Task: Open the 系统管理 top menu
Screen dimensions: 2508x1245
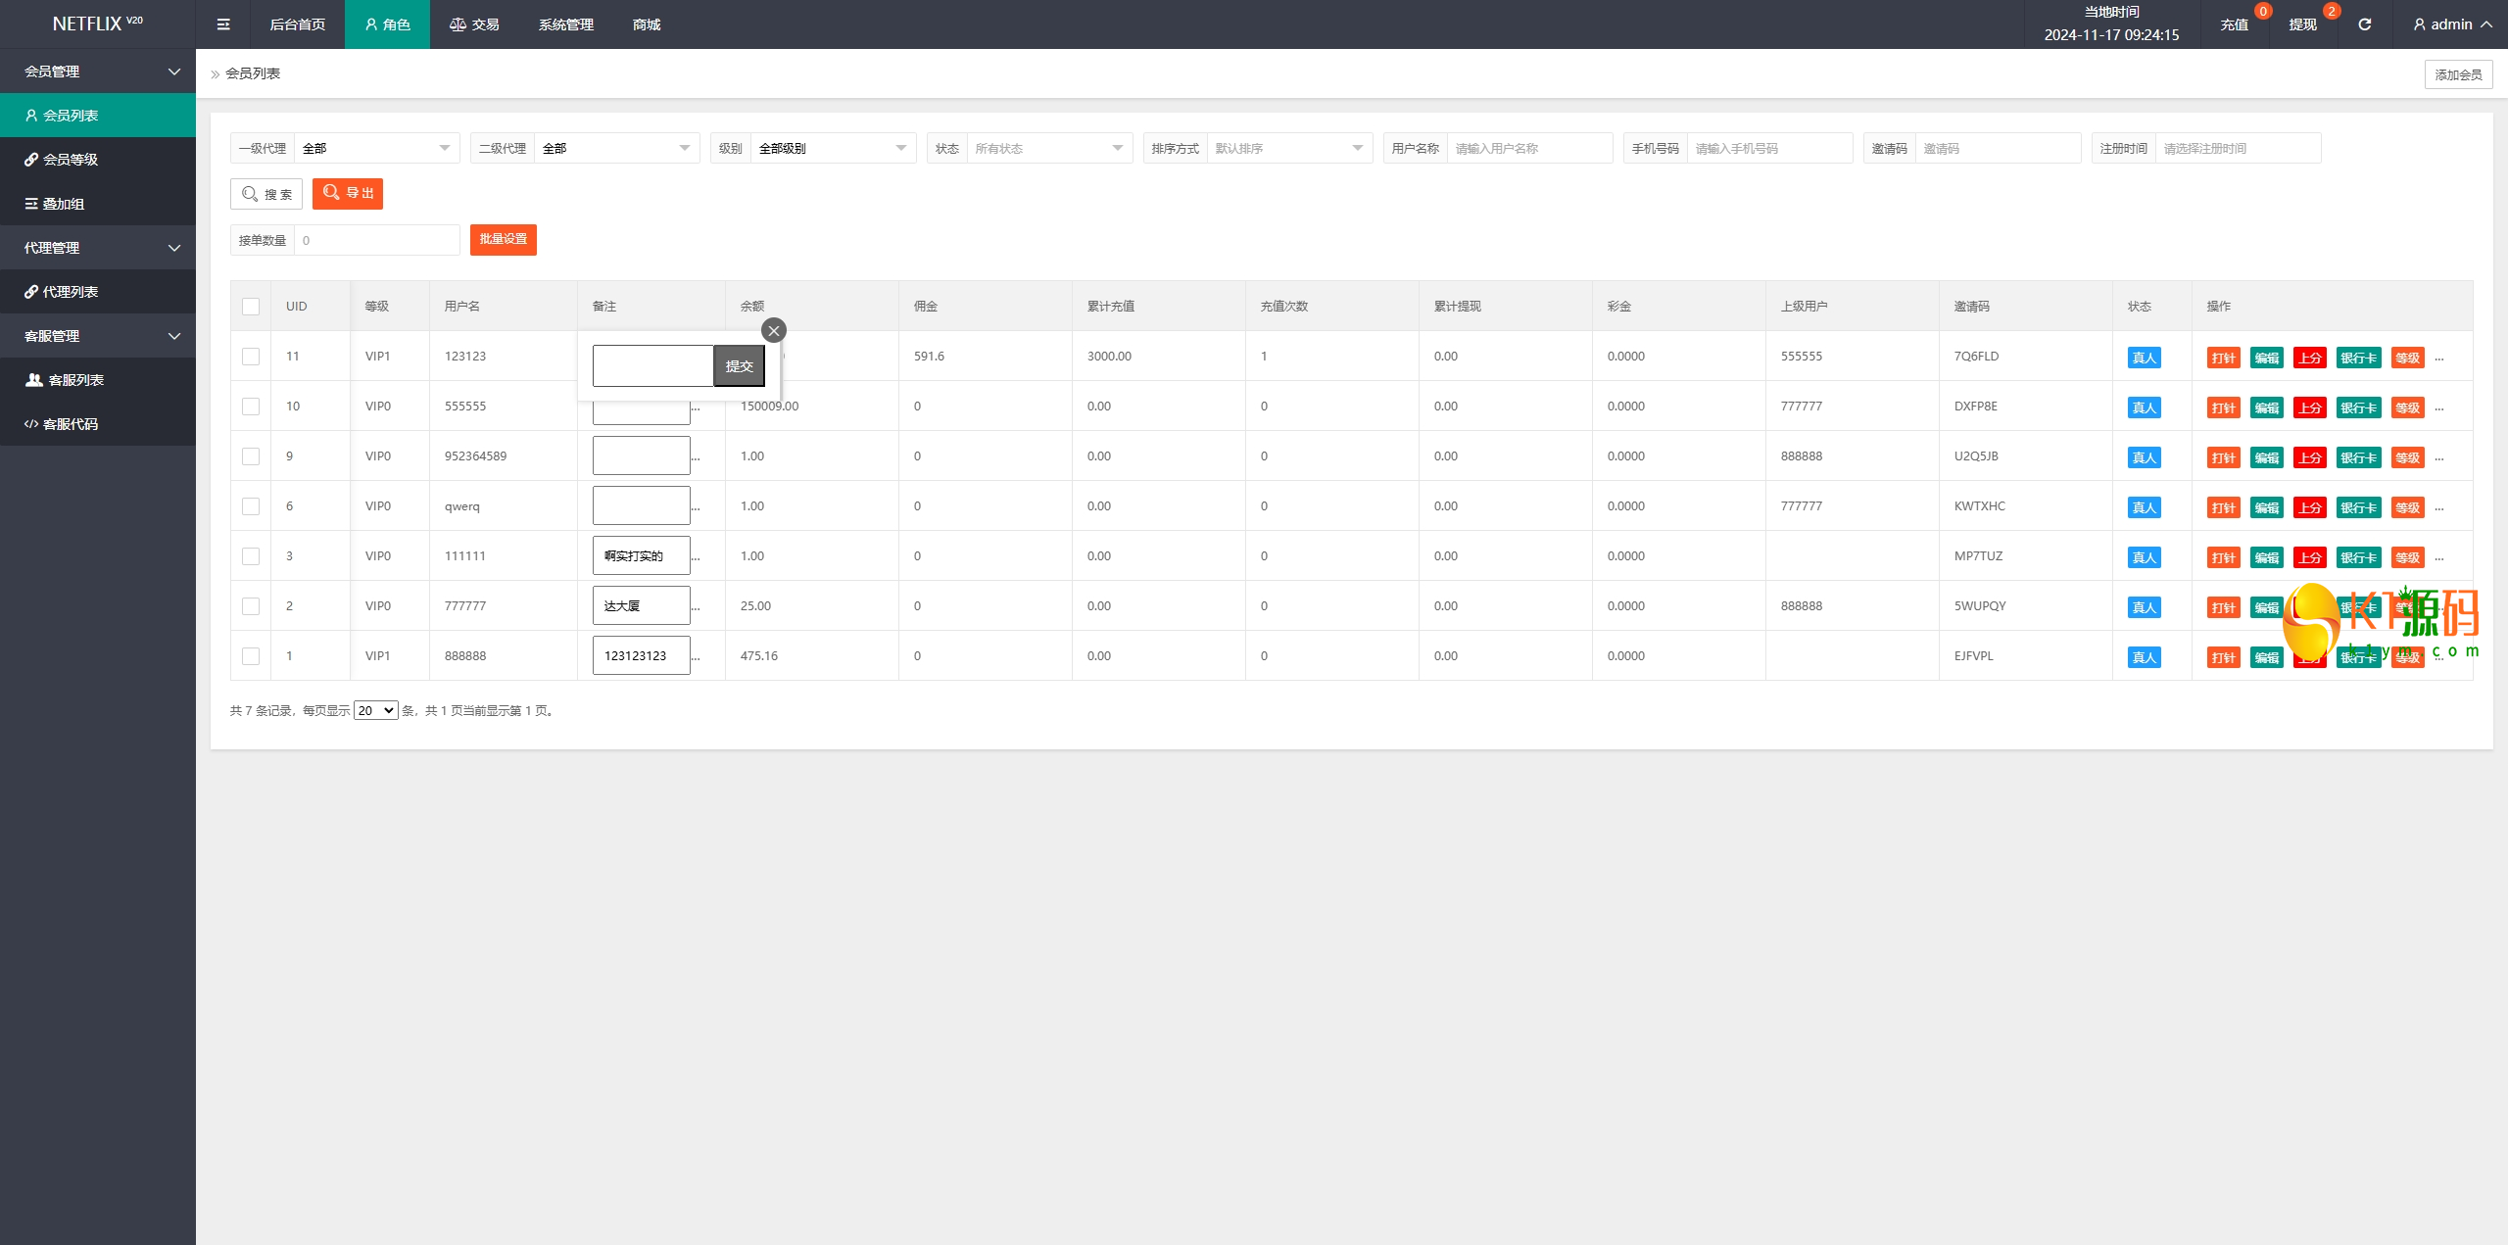Action: 565,24
